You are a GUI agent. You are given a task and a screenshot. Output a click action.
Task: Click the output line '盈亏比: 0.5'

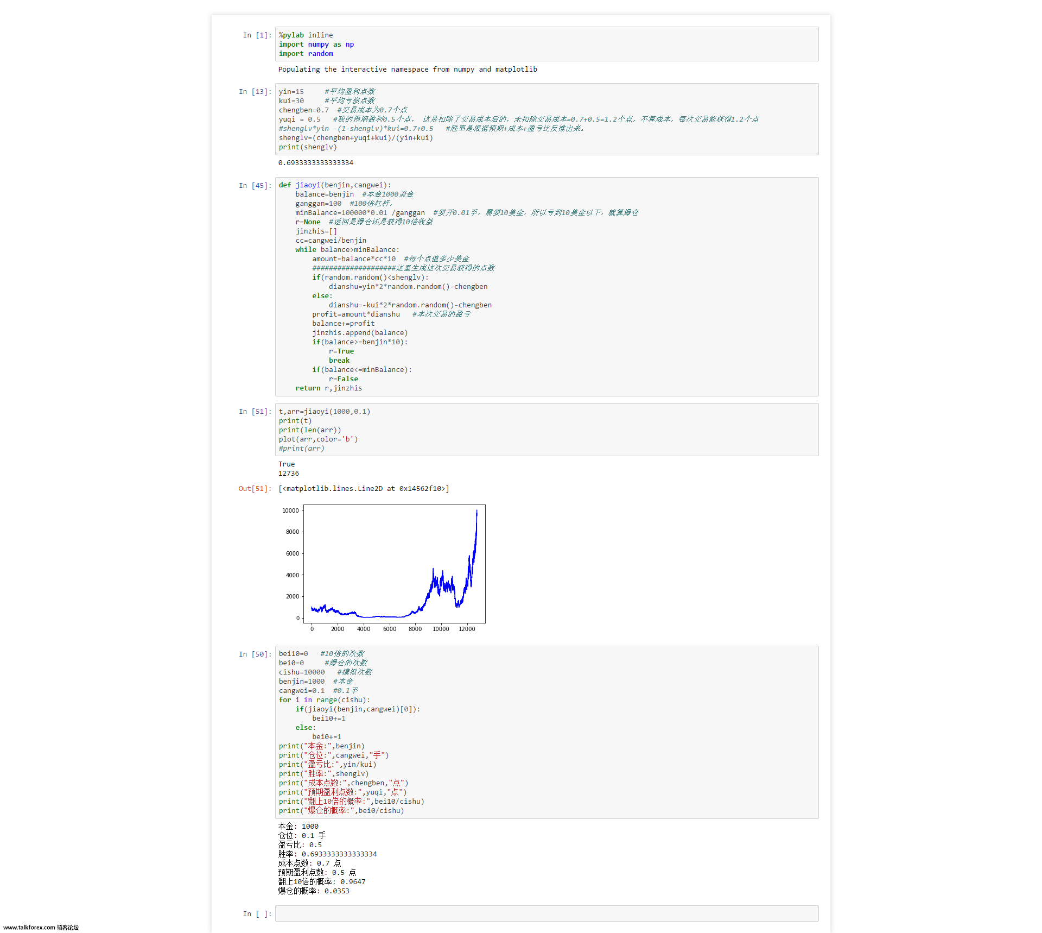(x=300, y=845)
